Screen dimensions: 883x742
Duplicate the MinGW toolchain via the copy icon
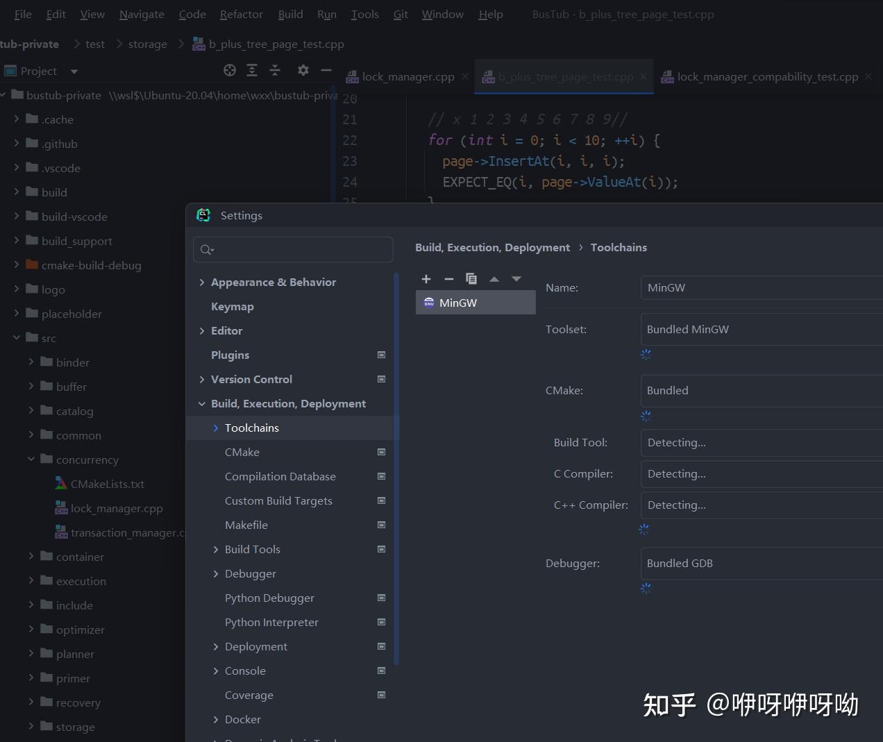pyautogui.click(x=471, y=278)
